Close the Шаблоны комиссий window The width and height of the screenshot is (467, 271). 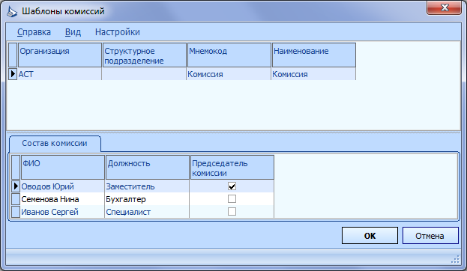[x=444, y=7]
